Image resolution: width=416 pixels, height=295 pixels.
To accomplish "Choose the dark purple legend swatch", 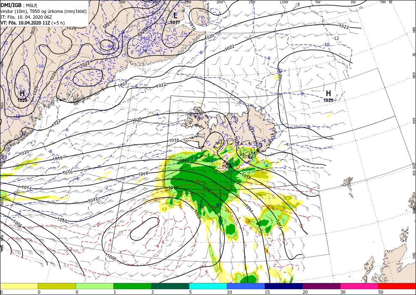I will 321,286.
